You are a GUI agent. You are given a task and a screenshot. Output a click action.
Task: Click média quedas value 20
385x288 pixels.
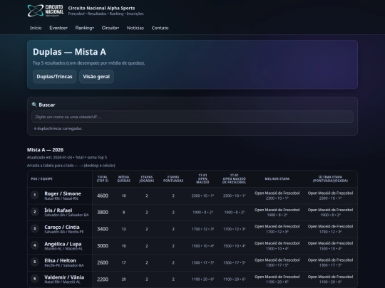pos(124,279)
